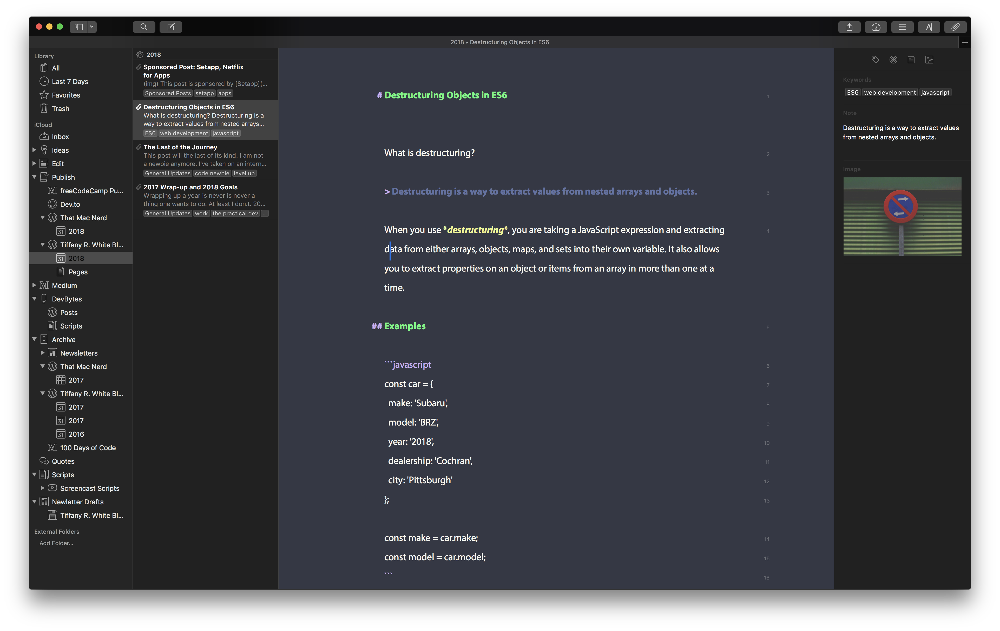Edit the note text in attachments panel
The image size is (1000, 631).
point(901,133)
